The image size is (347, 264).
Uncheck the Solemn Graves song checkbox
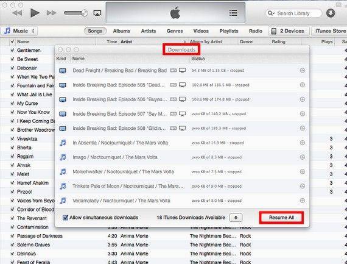click(12, 244)
